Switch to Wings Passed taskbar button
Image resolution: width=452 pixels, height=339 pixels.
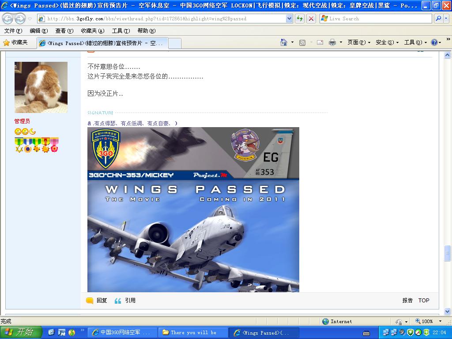click(x=264, y=333)
